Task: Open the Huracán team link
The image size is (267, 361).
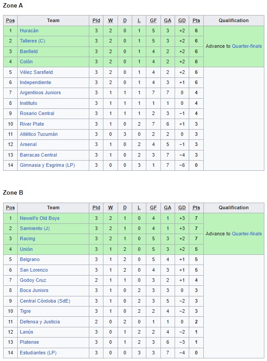Action: pyautogui.click(x=29, y=31)
